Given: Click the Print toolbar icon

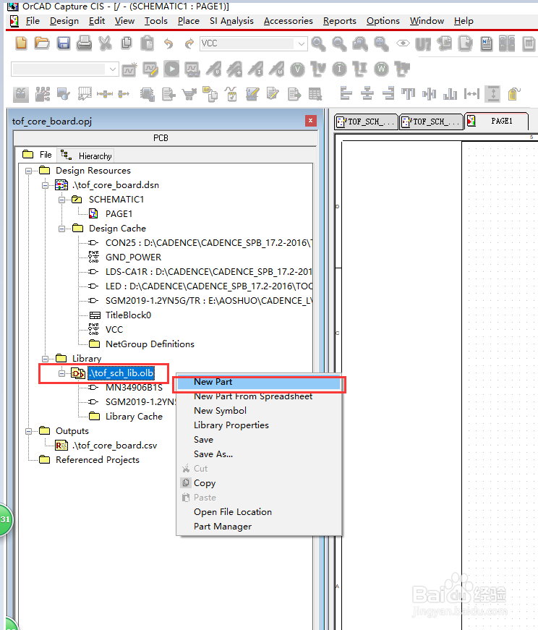Looking at the screenshot, I should (x=85, y=43).
